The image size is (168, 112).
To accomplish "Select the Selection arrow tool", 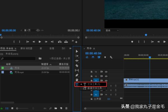I will tap(77, 51).
